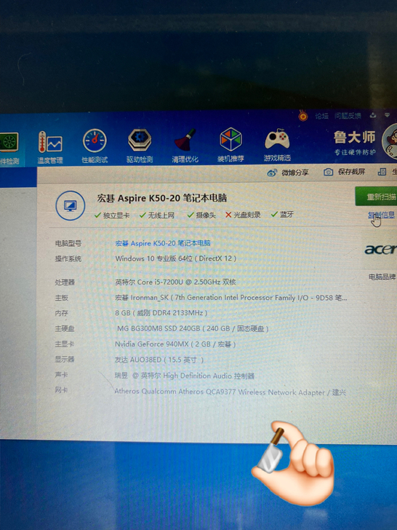Click the 鲁大师 logo text
Screen dimensions: 397x530
click(355, 137)
